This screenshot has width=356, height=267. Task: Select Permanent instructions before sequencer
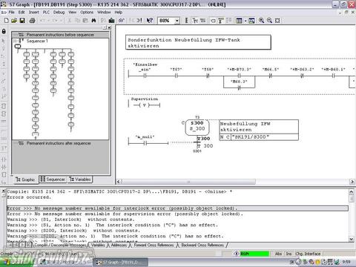(x=60, y=35)
